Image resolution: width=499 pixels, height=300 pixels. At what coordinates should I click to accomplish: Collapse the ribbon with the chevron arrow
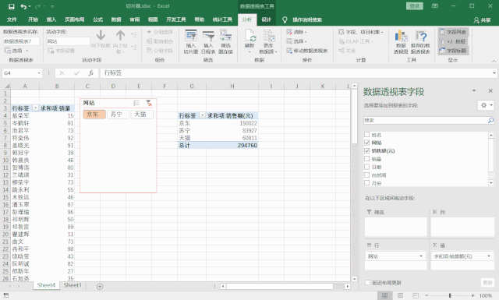494,61
